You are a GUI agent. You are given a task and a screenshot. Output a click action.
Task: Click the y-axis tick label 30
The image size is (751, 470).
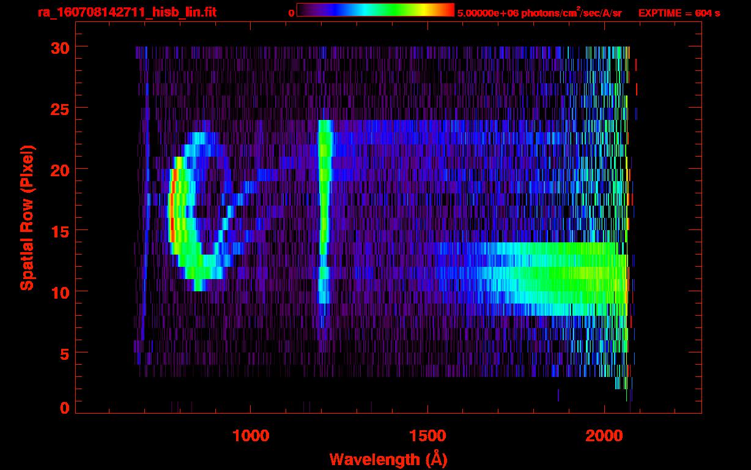(x=59, y=47)
